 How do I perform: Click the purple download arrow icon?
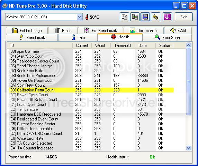(167, 17)
